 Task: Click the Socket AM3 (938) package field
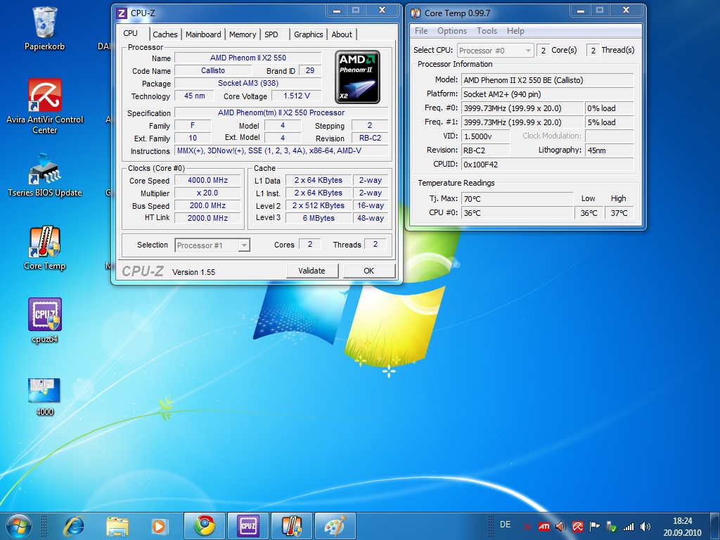248,83
